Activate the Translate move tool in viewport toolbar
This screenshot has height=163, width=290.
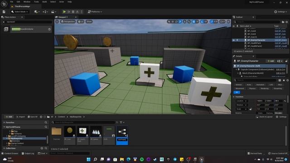[x=173, y=22]
